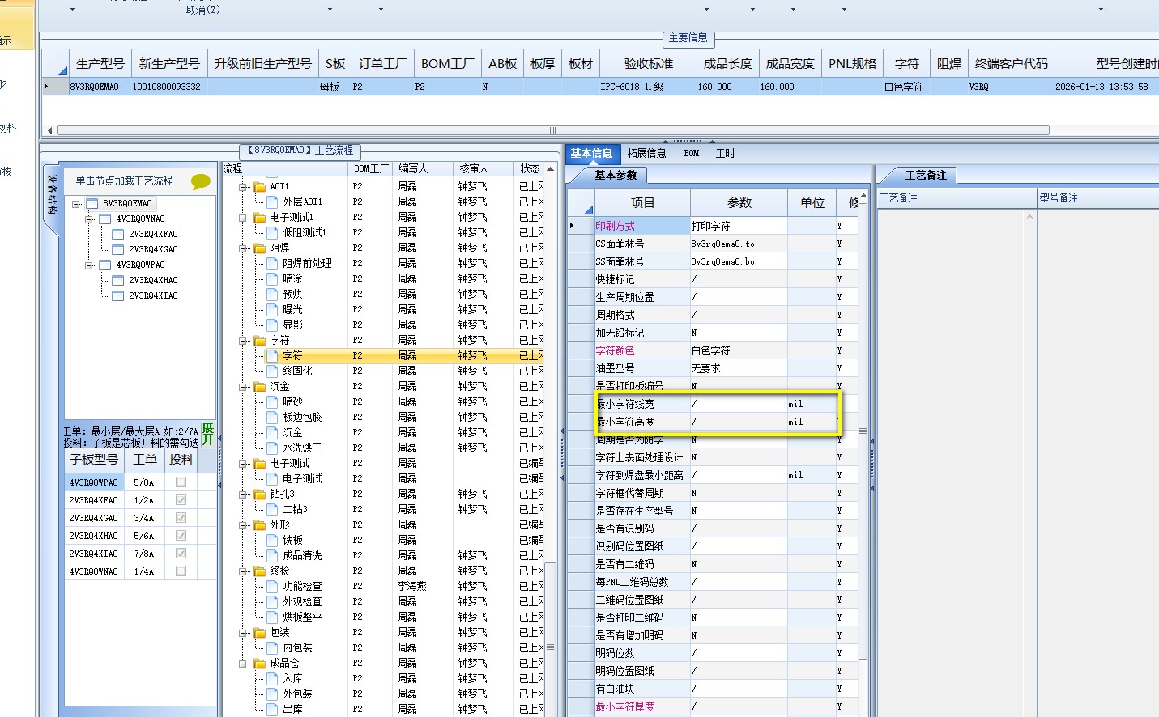
Task: Collapse the 8V3RQ0EMA0 root tree node
Action: coord(76,204)
